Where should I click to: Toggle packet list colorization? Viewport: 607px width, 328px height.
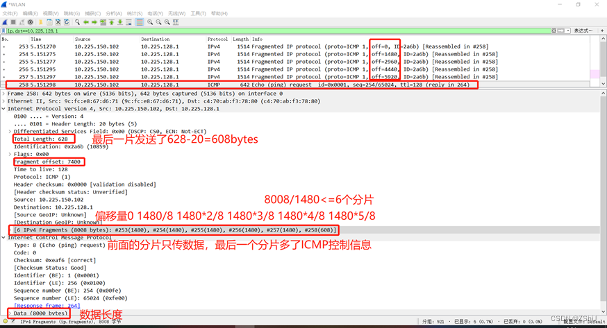point(140,22)
